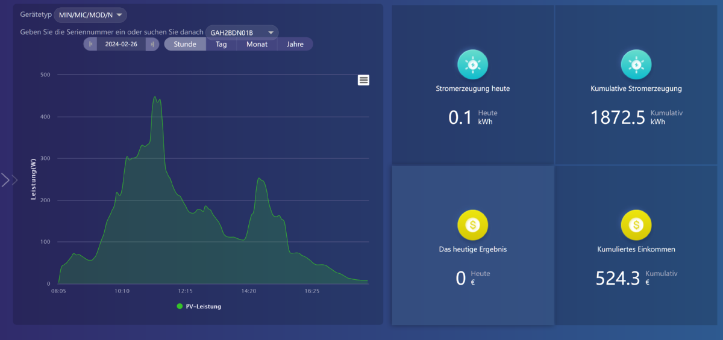Viewport: 723px width, 340px height.
Task: Switch to the Tag view
Action: click(x=221, y=44)
